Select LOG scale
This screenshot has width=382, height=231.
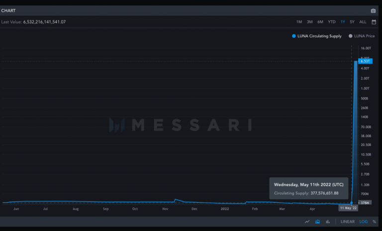(x=363, y=222)
